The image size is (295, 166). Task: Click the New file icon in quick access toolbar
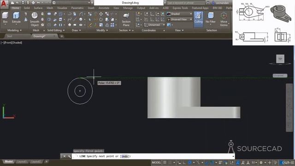pos(12,3)
